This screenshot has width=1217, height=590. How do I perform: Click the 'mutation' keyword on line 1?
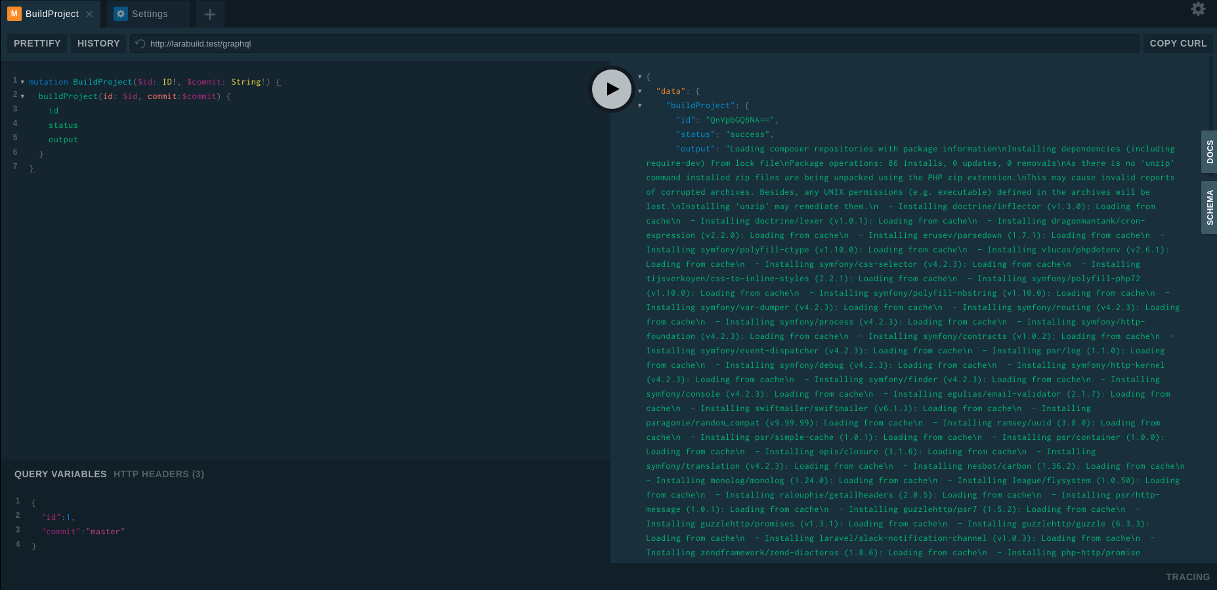pyautogui.click(x=49, y=82)
